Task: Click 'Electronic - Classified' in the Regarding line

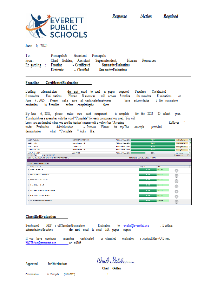Action: [70, 70]
